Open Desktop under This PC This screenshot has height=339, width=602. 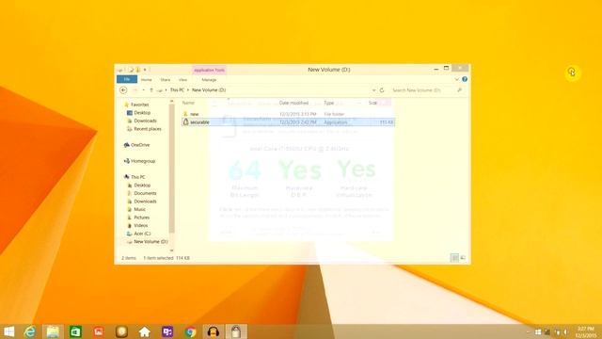point(142,186)
